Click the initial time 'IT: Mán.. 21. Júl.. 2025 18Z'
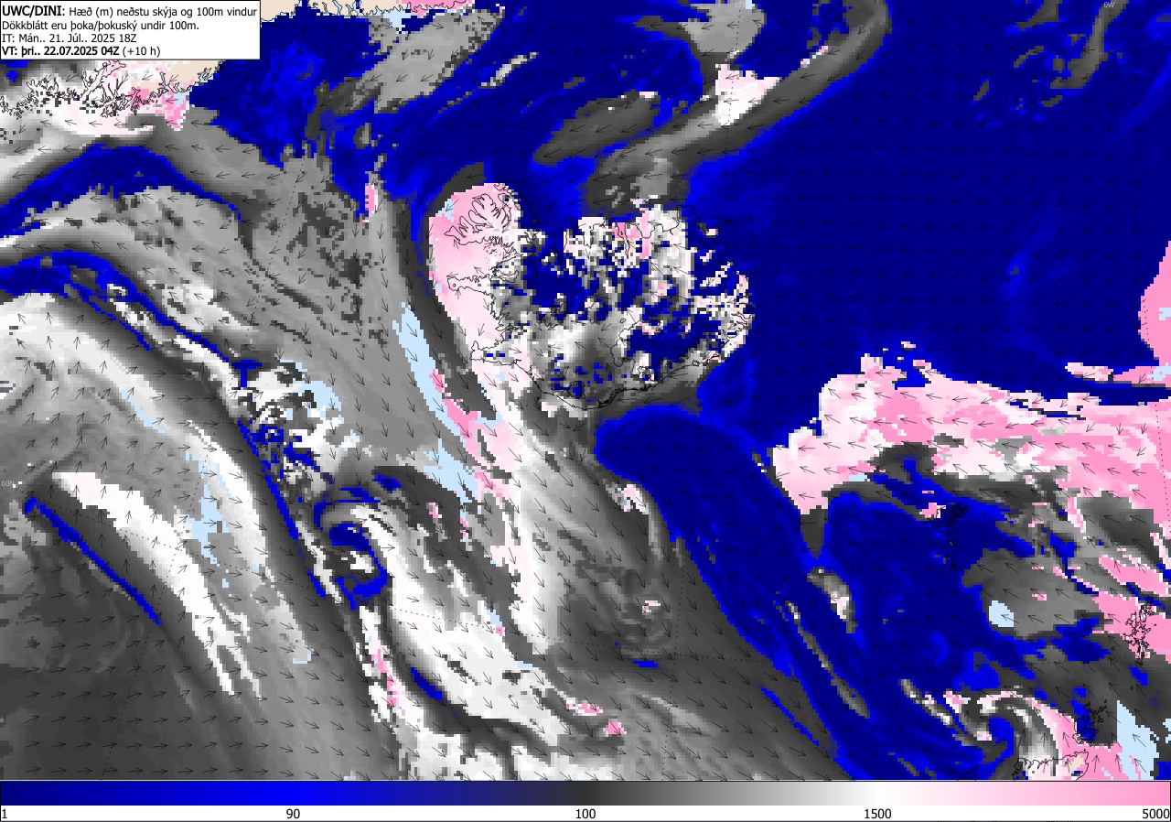 [70, 38]
